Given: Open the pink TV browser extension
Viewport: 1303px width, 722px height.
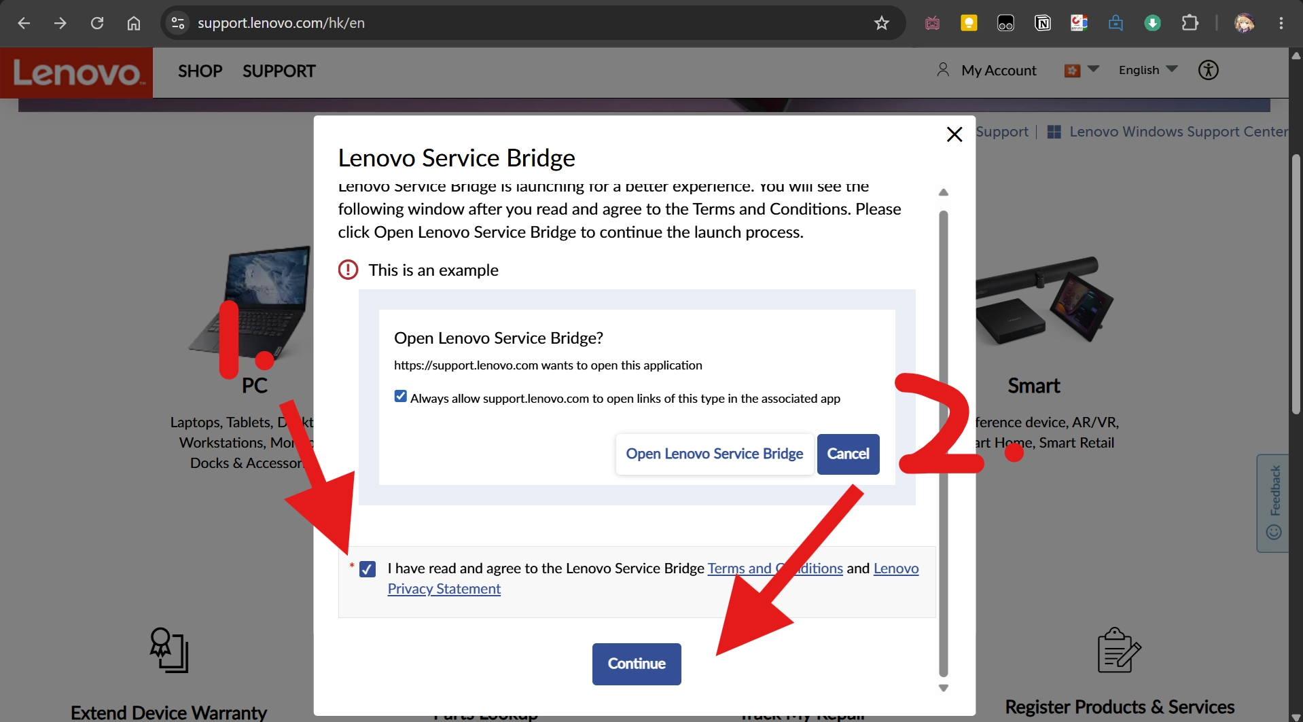Looking at the screenshot, I should (x=933, y=23).
